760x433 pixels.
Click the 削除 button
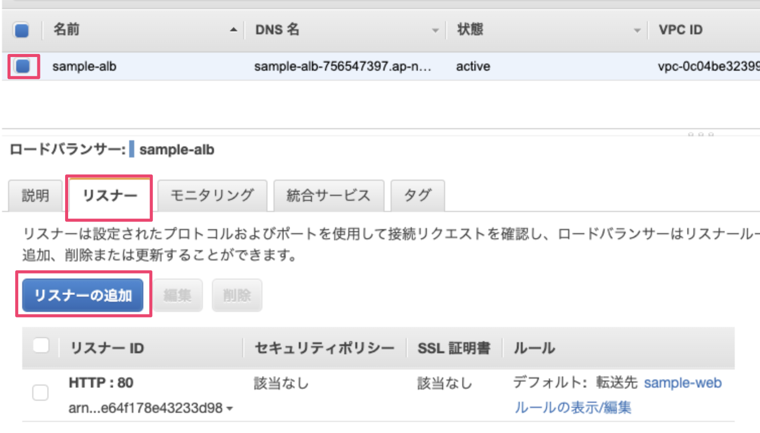(x=237, y=295)
